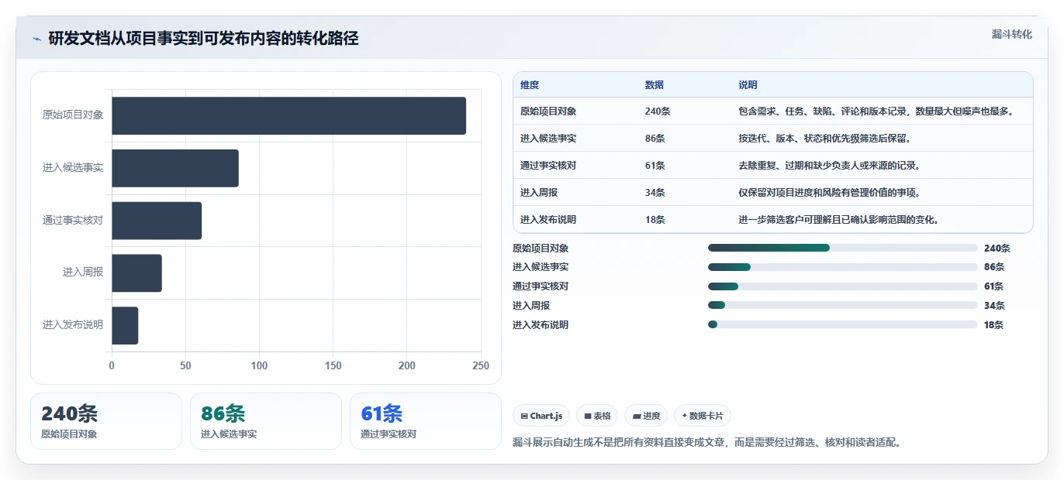The width and height of the screenshot is (1064, 480).
Task: Click the 进入周报 chart bar
Action: (136, 273)
